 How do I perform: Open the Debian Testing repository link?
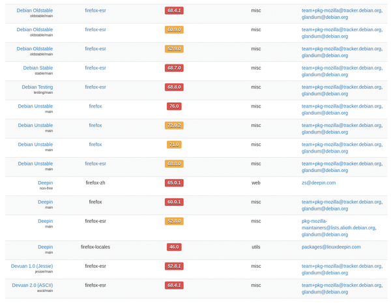[x=37, y=87]
